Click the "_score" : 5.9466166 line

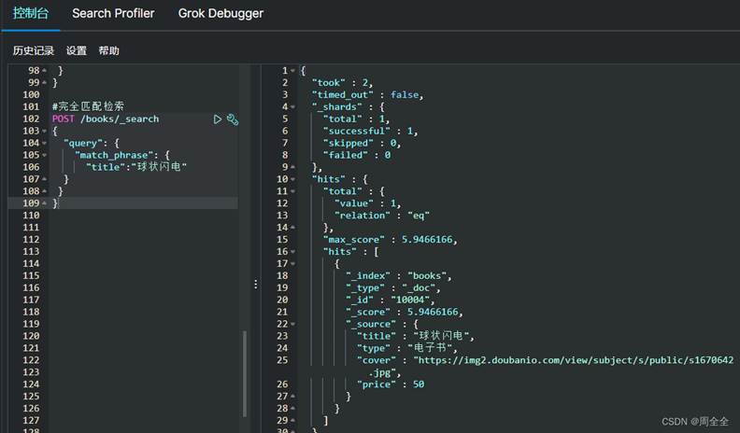click(x=405, y=312)
